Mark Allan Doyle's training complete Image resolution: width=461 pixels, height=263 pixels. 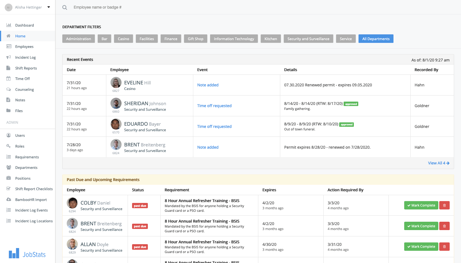[421, 247]
